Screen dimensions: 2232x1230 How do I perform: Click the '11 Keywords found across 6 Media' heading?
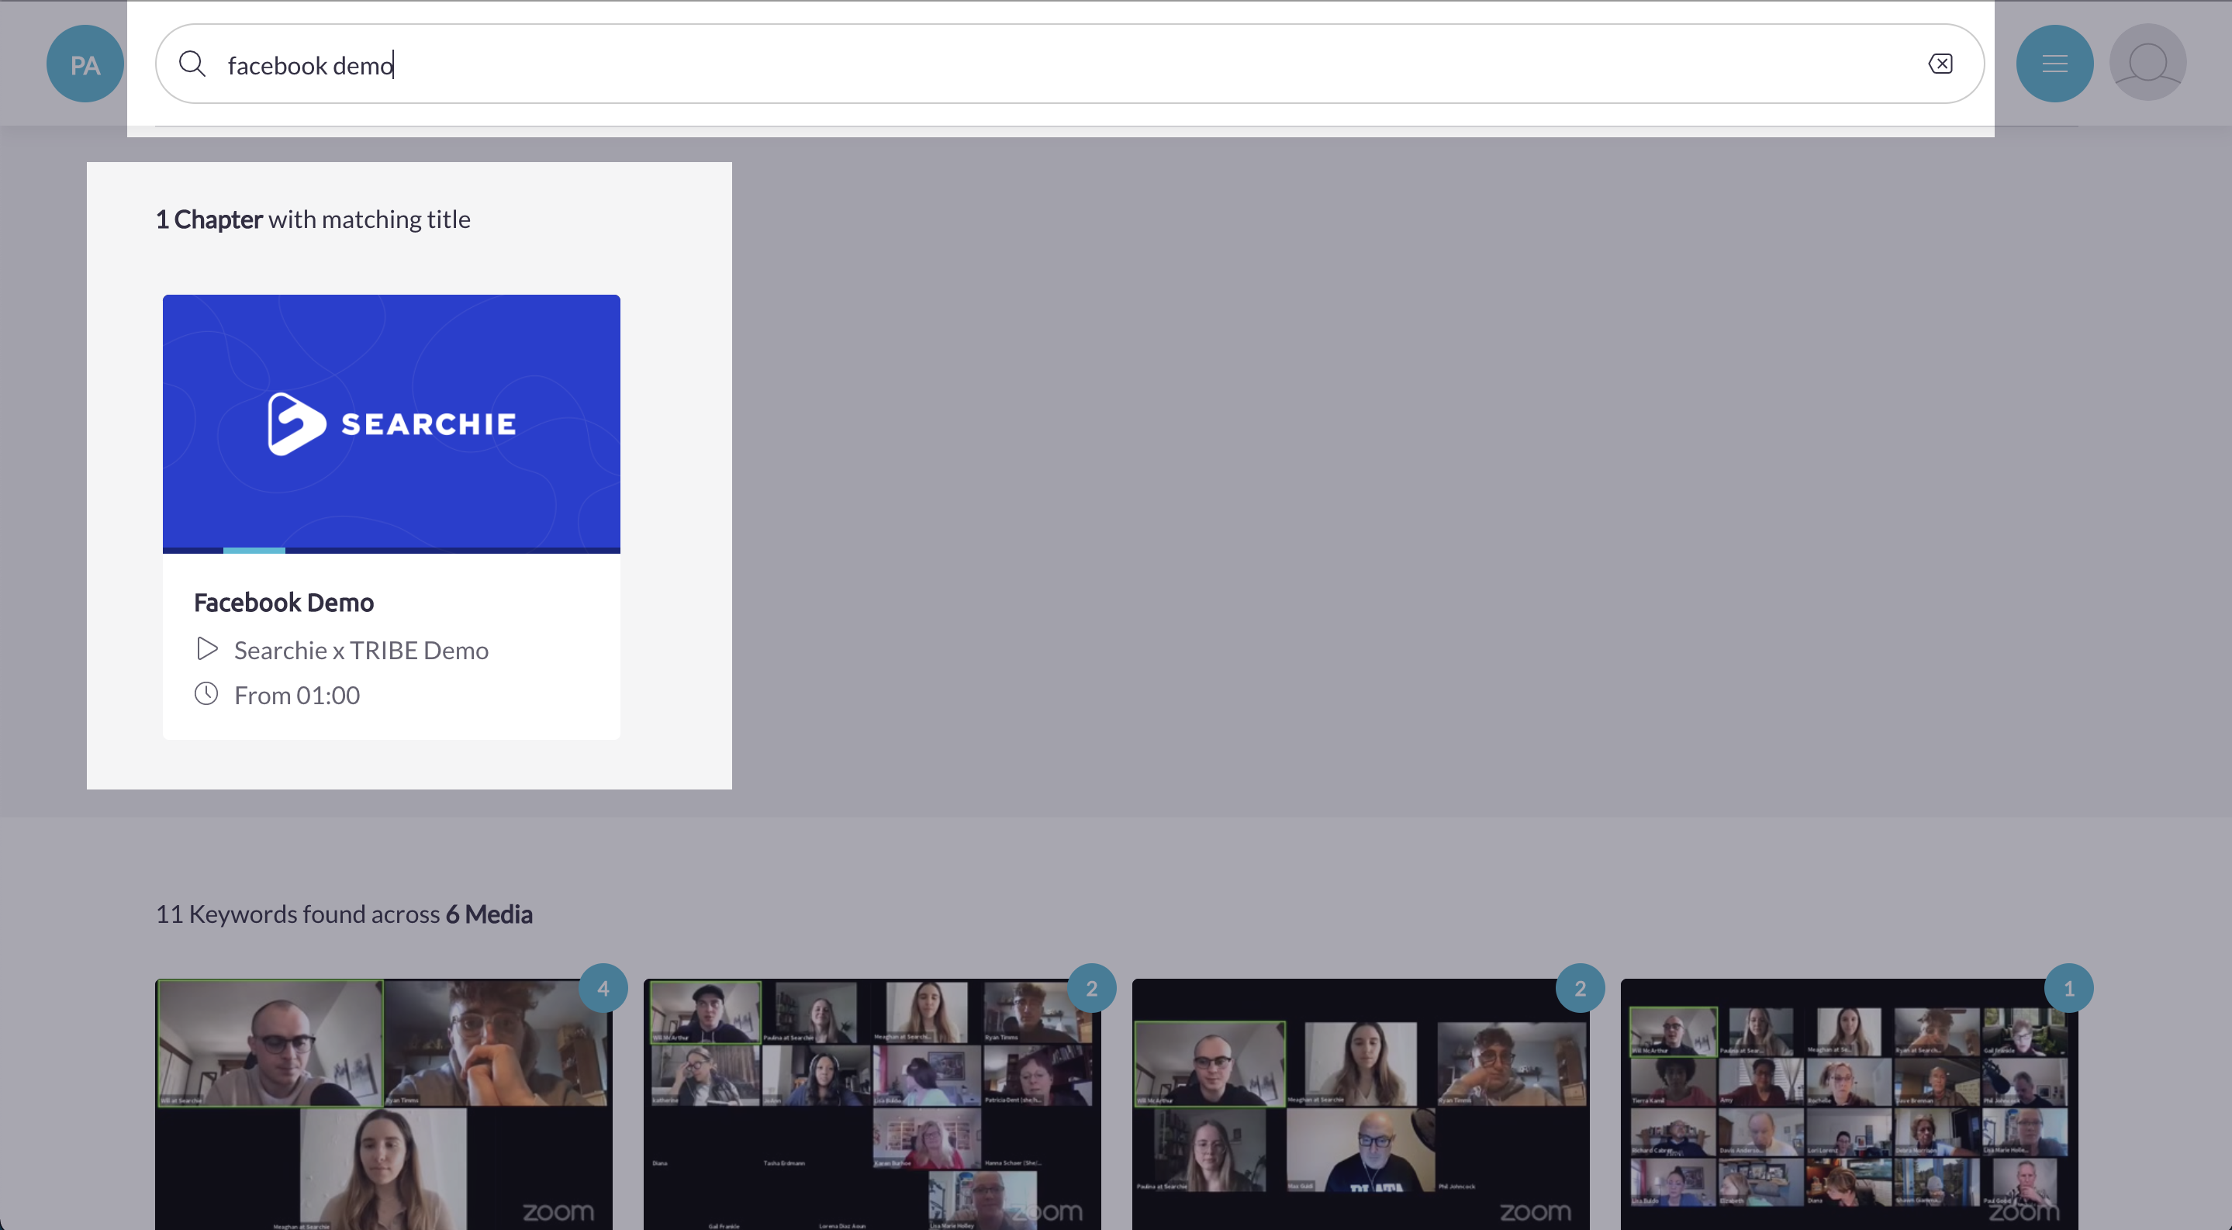pos(344,914)
